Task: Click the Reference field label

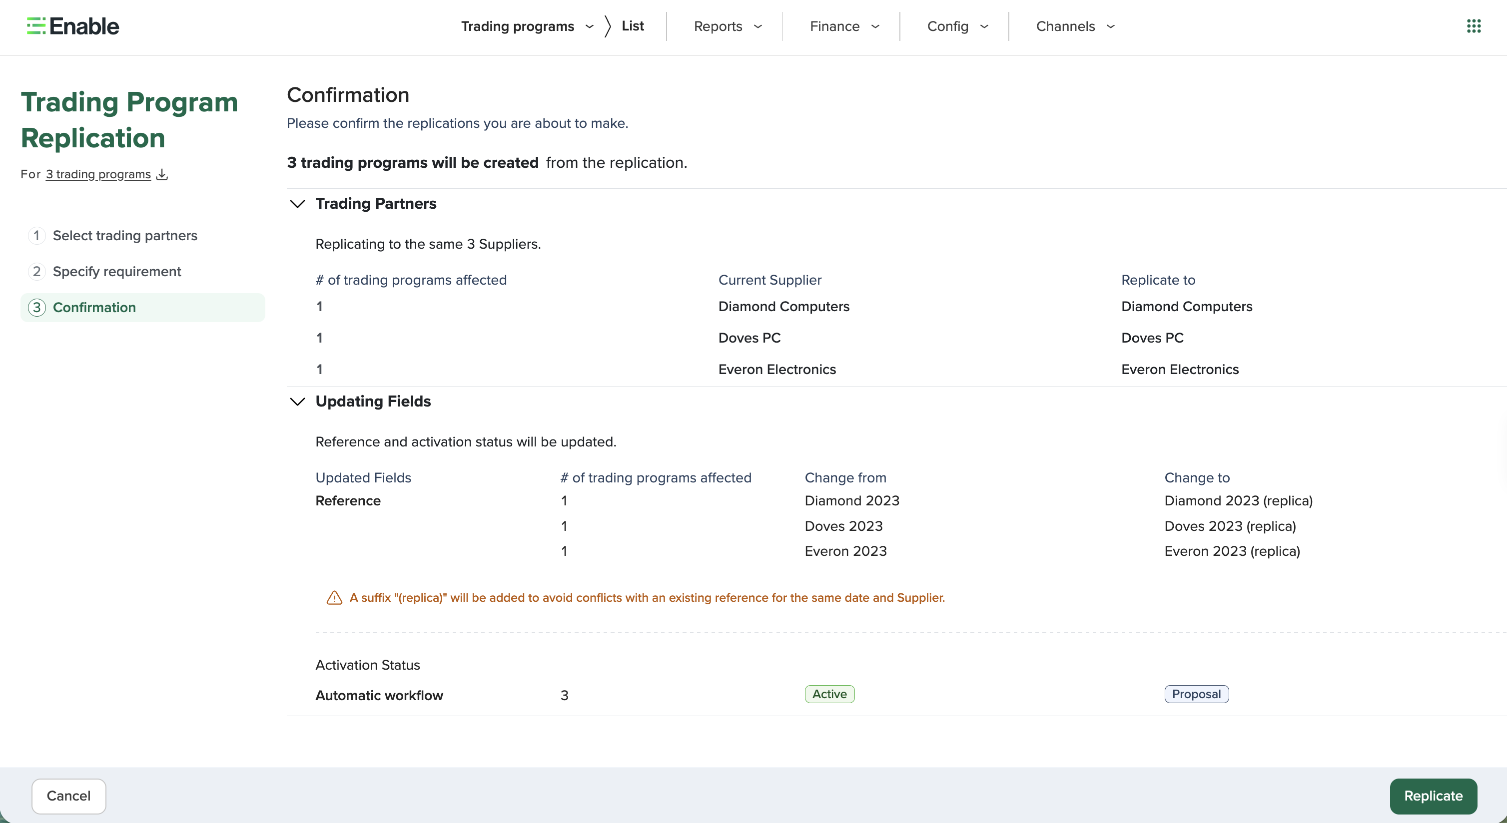Action: (348, 501)
